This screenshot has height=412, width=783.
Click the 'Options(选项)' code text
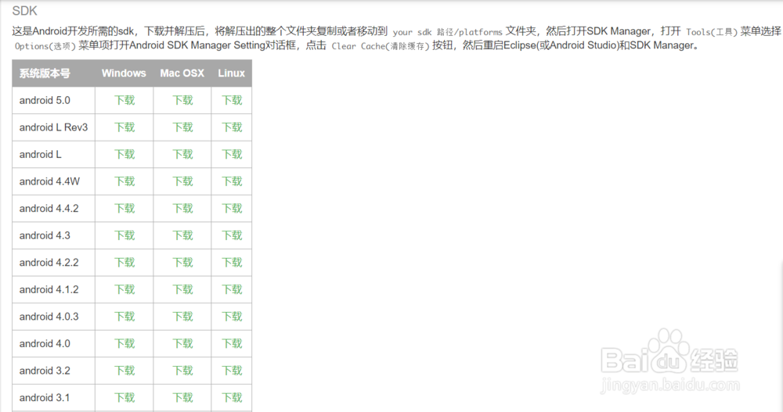pos(45,46)
